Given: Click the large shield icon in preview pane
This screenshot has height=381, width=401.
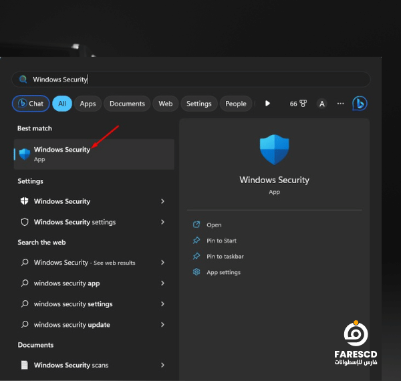Looking at the screenshot, I should (275, 150).
